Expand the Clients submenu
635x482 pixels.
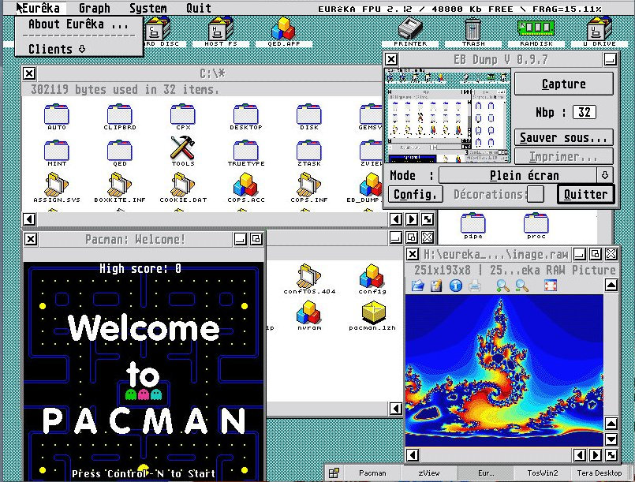[58, 50]
